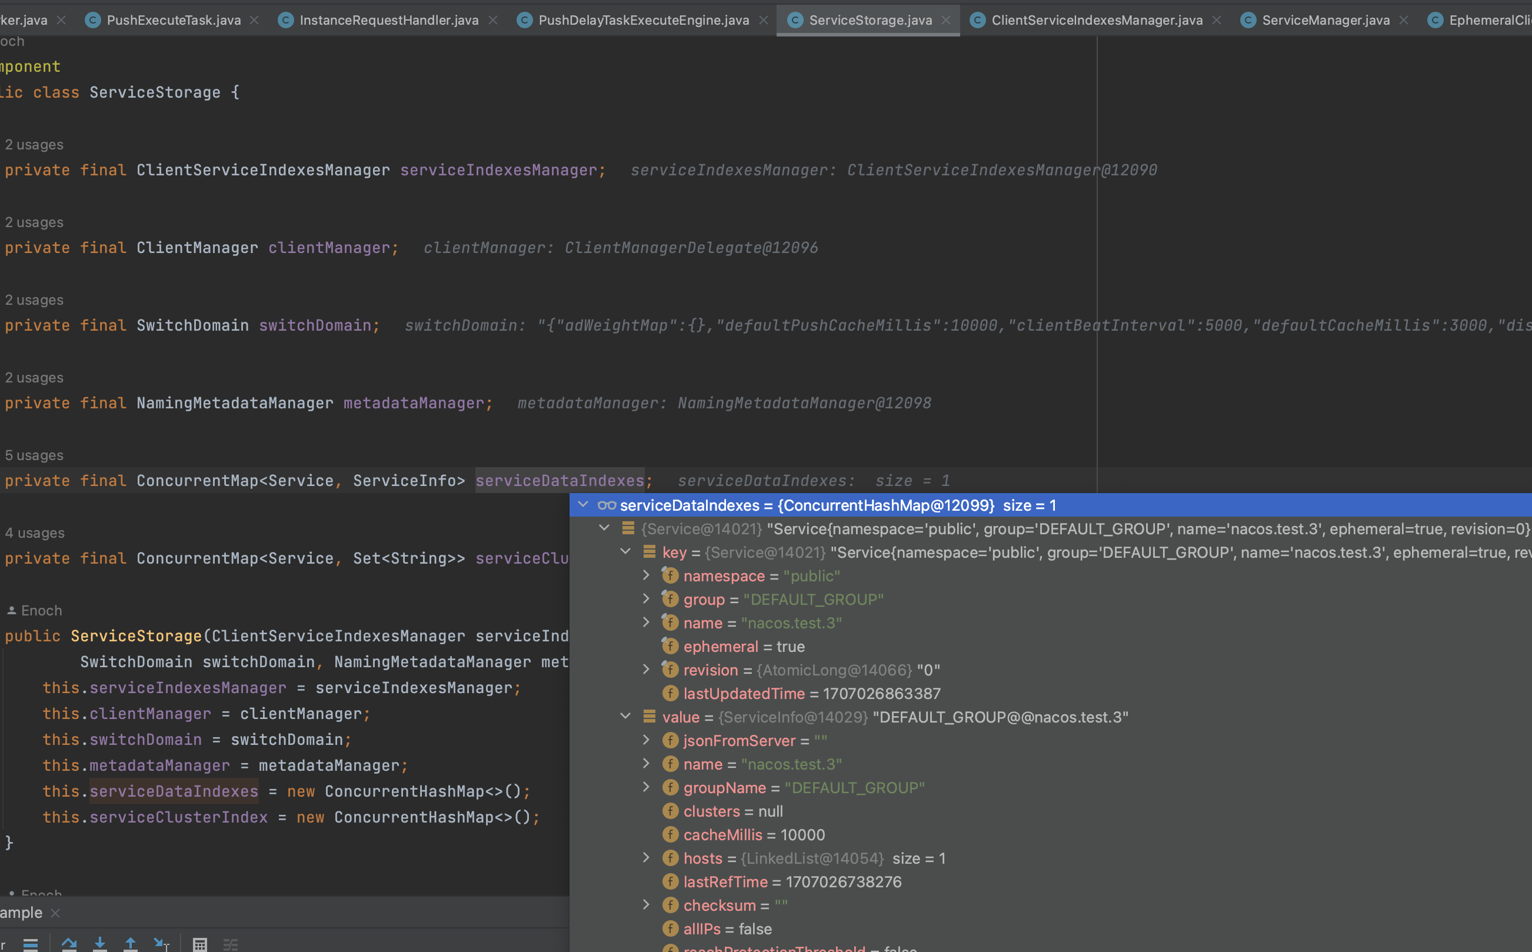The width and height of the screenshot is (1532, 952).
Task: Click field icon beside hosts row
Action: 670,857
